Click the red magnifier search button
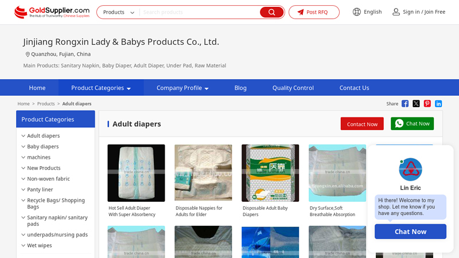Viewport: 459px width, 258px height. pyautogui.click(x=271, y=12)
